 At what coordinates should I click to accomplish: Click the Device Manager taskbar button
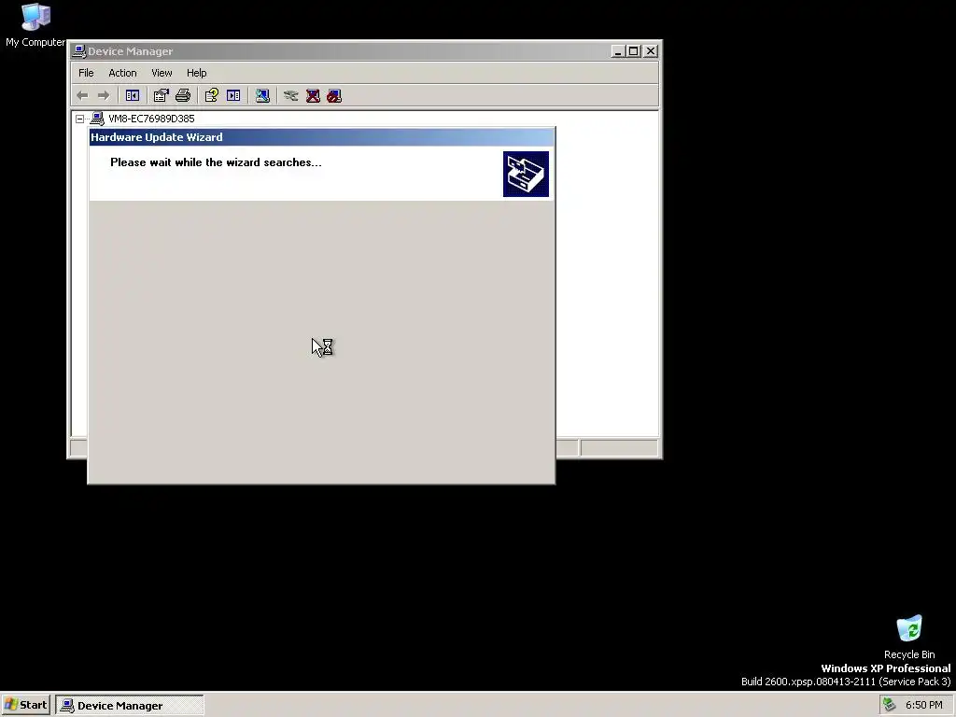coord(130,706)
